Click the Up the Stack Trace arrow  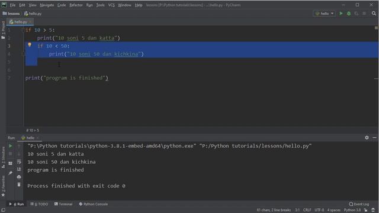pyautogui.click(x=19, y=146)
